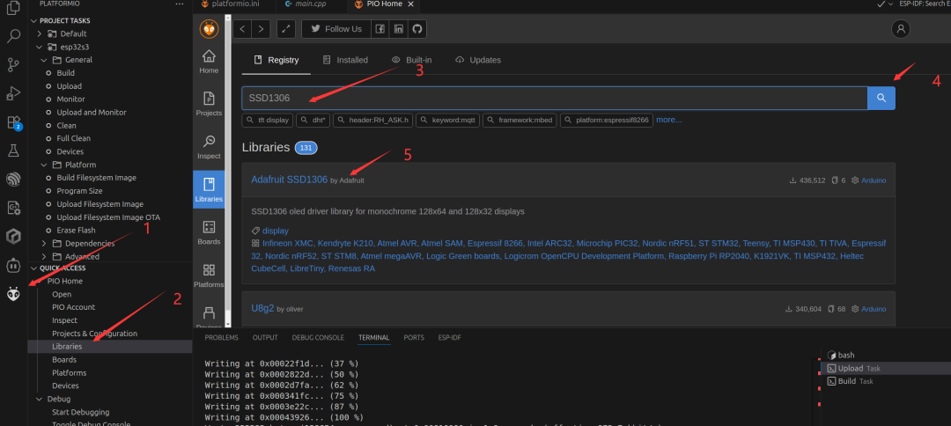Expand the Default project task node
951x426 pixels.
(x=40, y=33)
